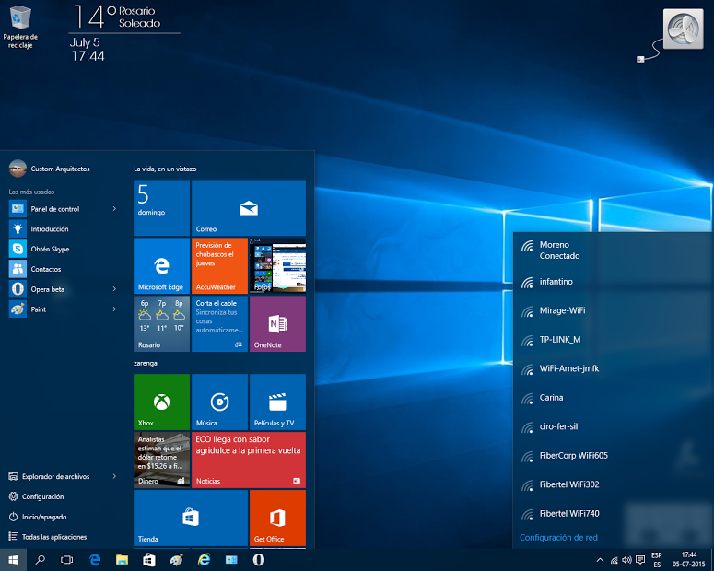Click Inicio/apagado power option
This screenshot has width=714, height=571.
(x=38, y=517)
